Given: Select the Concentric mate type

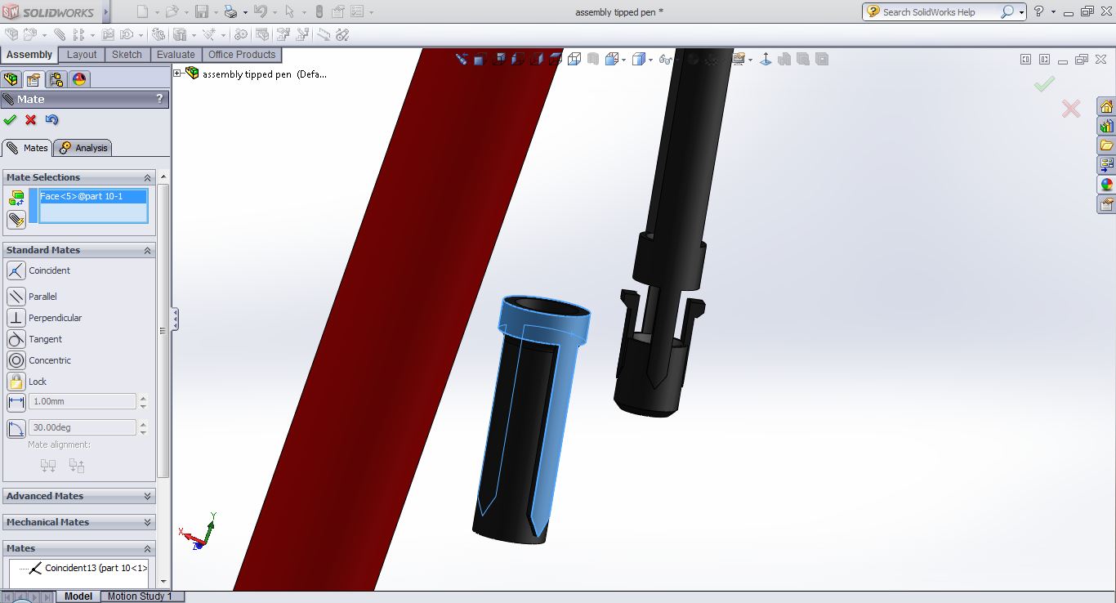Looking at the screenshot, I should pos(16,360).
